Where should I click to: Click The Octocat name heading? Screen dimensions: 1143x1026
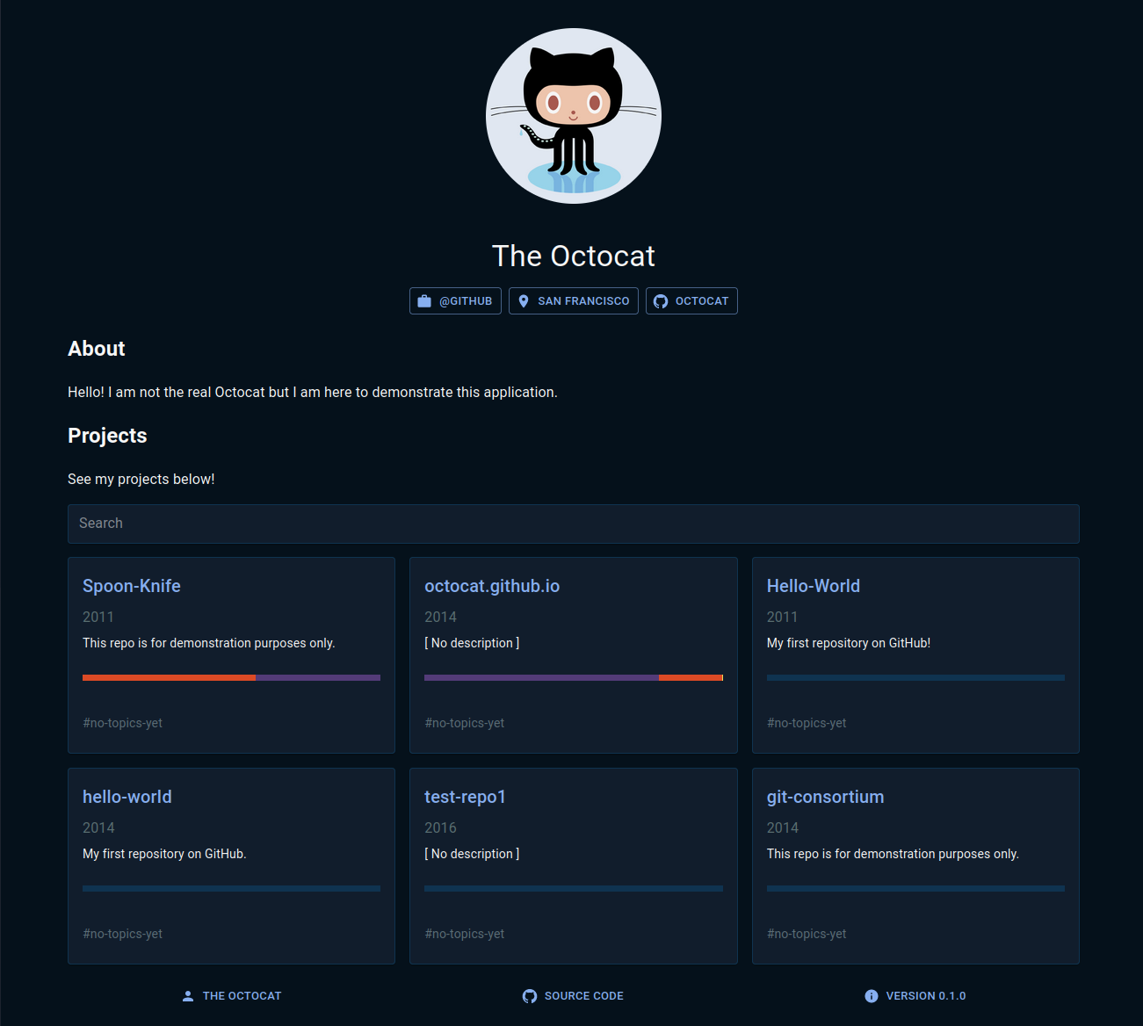(x=574, y=256)
